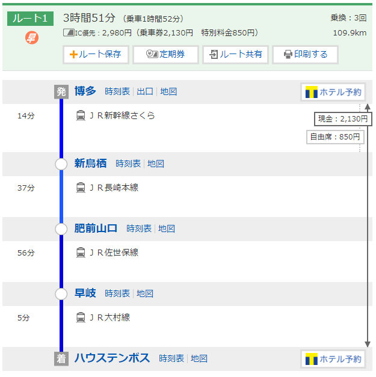Open the 地図 link for 肥前山口
Image resolution: width=376 pixels, height=377 pixels.
click(167, 228)
